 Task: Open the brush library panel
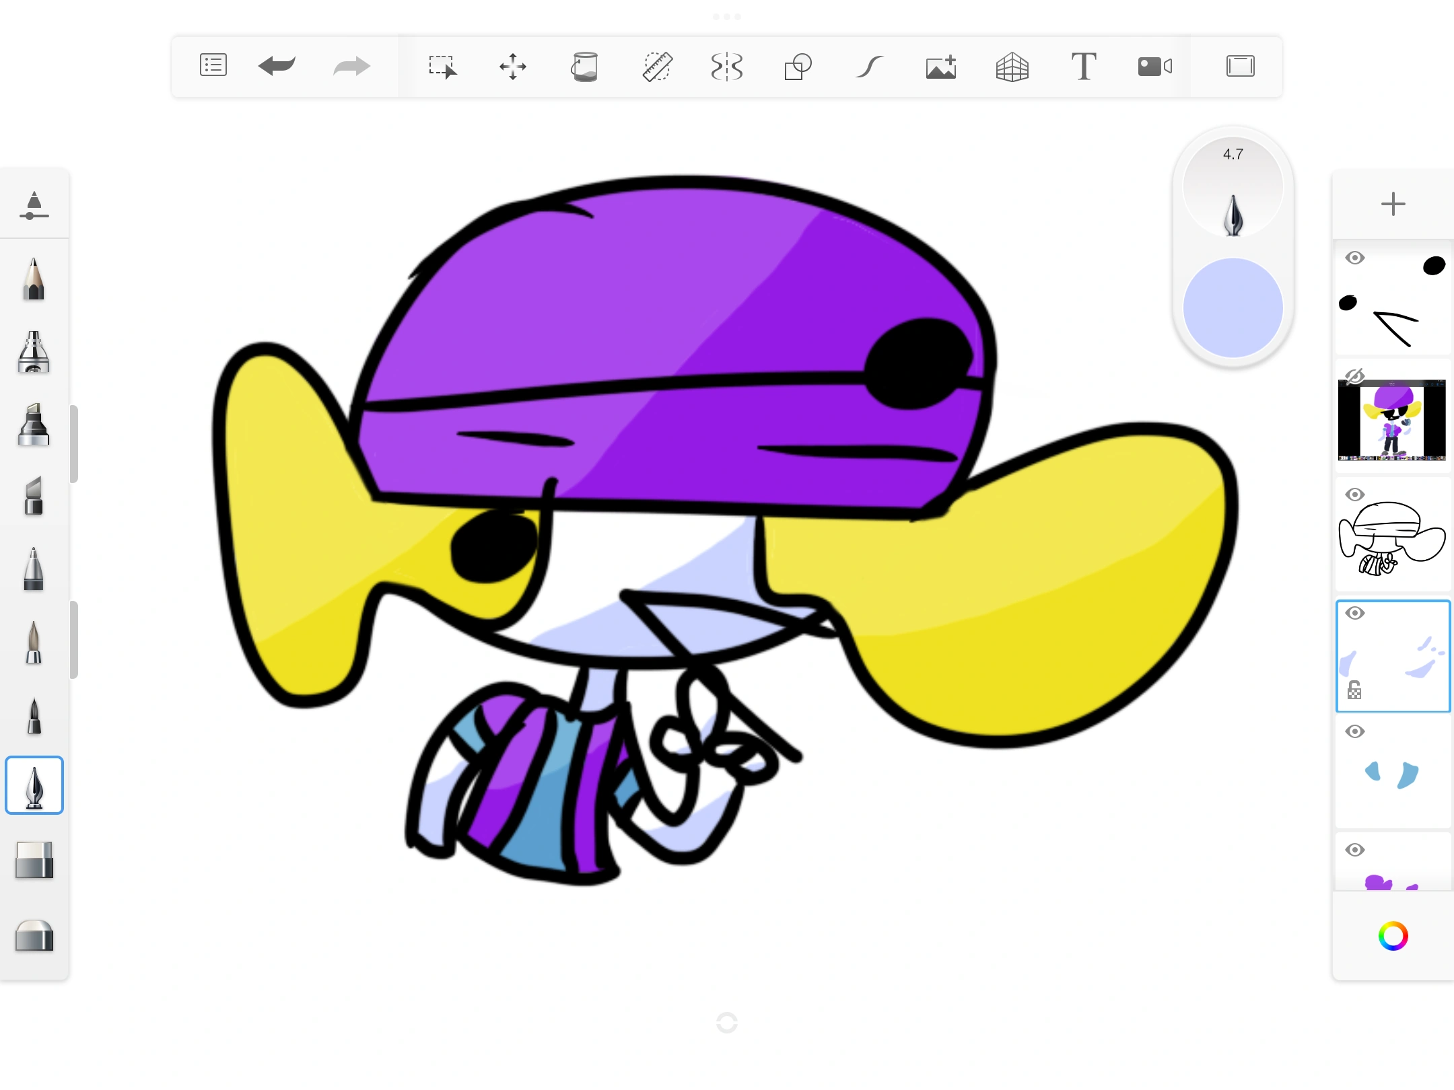click(34, 206)
